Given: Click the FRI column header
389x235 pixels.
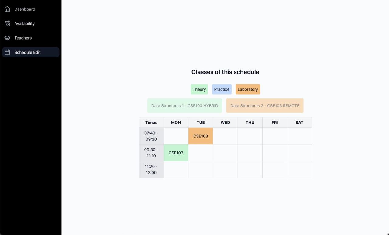Looking at the screenshot, I should tap(275, 123).
